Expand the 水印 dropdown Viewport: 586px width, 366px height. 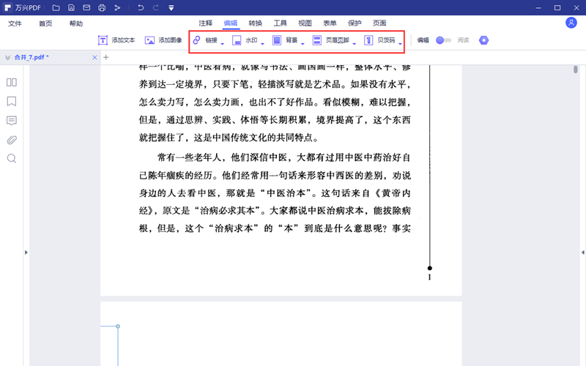(x=262, y=44)
